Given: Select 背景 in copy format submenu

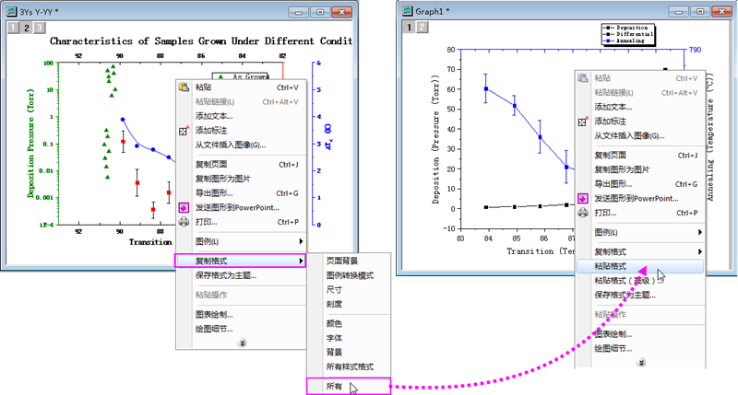Looking at the screenshot, I should [x=334, y=353].
